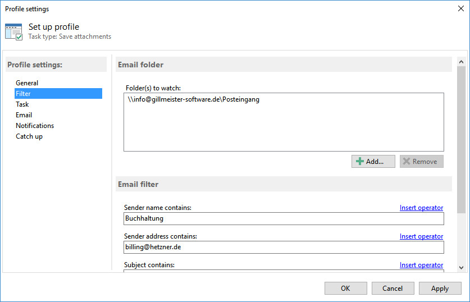
Task: Click scrollbar up arrow
Action: point(461,62)
